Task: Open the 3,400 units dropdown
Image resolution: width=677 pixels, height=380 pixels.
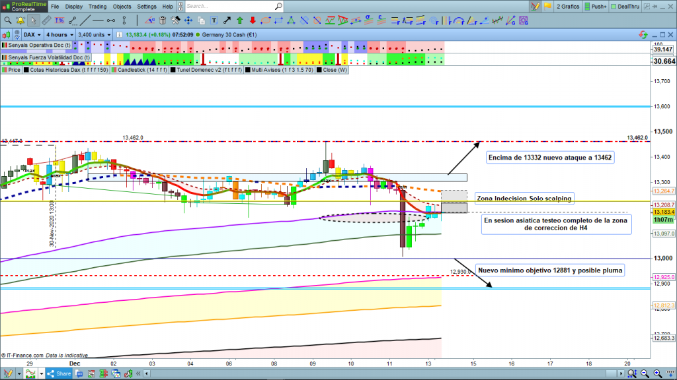Action: tap(94, 34)
